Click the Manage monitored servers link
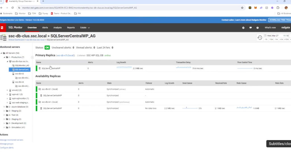Screen dimensions: 291x158 coord(12,140)
